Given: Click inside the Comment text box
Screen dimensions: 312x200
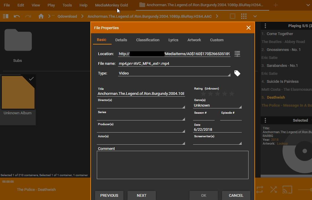Looking at the screenshot, I should (x=172, y=165).
